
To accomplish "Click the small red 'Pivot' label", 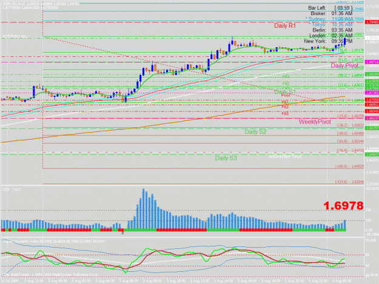I will 286,96.
